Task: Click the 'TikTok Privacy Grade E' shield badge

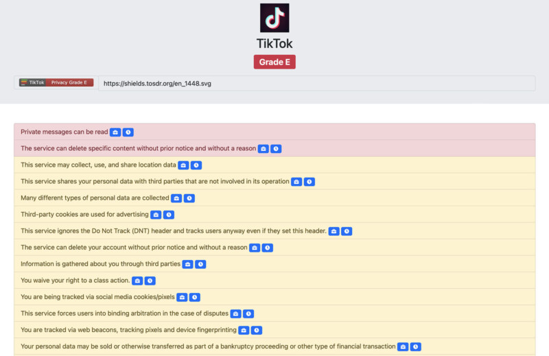Action: tap(56, 82)
